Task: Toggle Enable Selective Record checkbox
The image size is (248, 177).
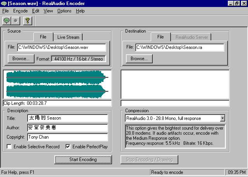Action: coord(9,147)
